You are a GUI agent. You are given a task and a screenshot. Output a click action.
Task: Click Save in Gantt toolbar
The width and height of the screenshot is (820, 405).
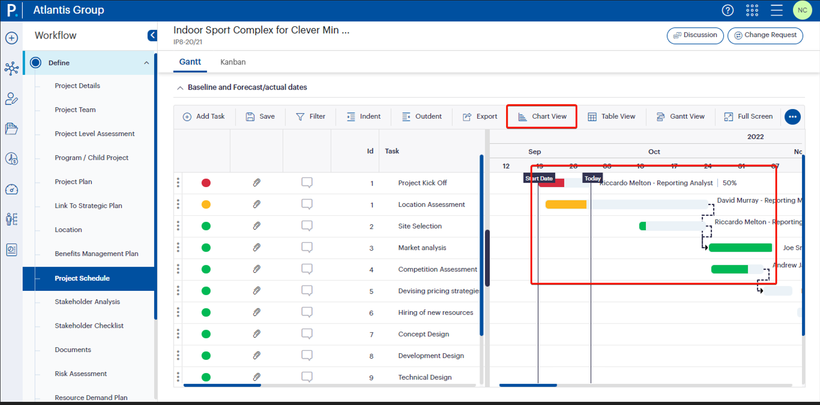tap(260, 116)
